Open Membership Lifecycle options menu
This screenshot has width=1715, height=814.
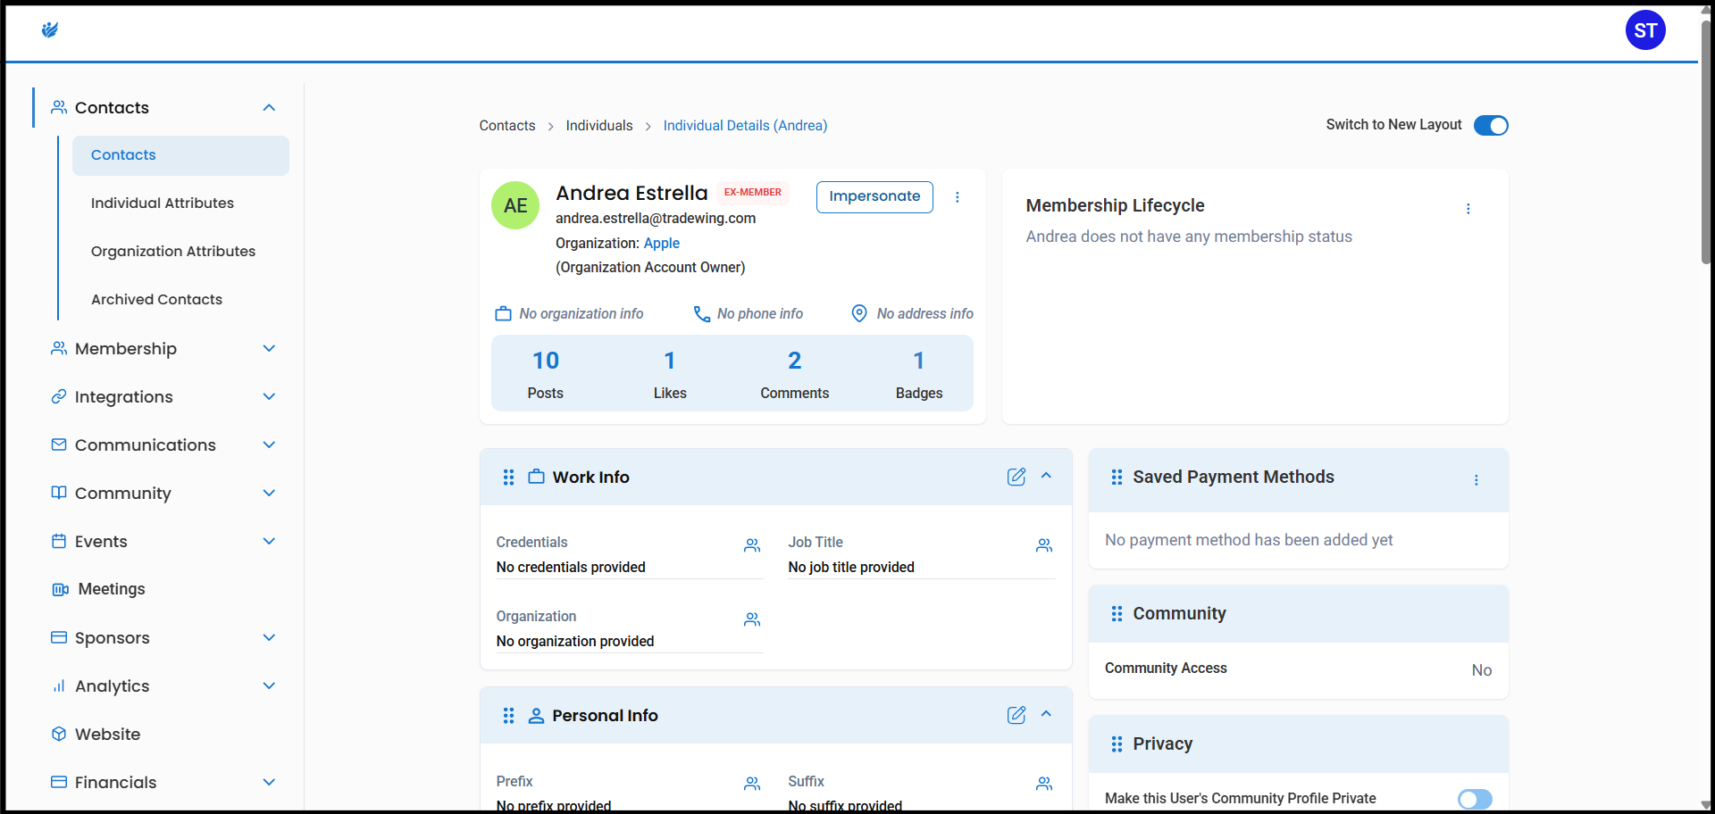click(x=1468, y=209)
